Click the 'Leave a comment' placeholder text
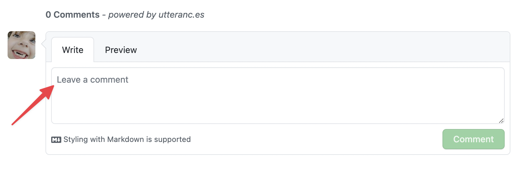The image size is (511, 188). pyautogui.click(x=93, y=80)
